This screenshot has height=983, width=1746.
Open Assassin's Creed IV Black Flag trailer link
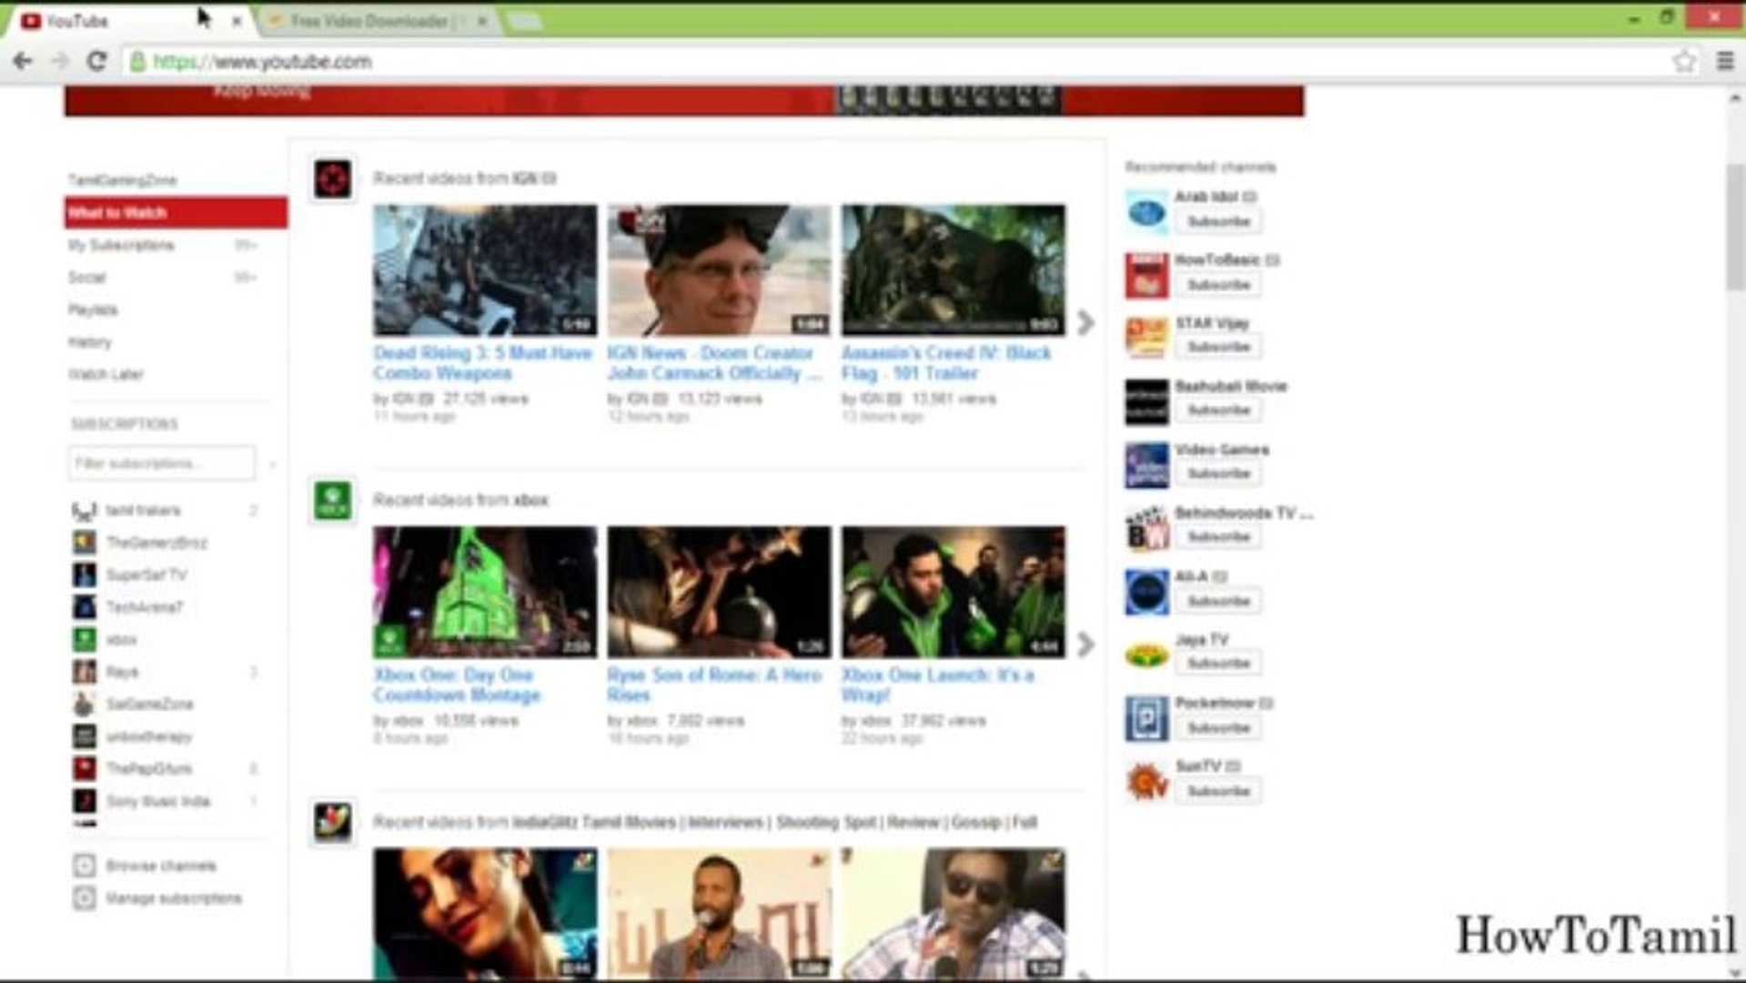coord(946,363)
